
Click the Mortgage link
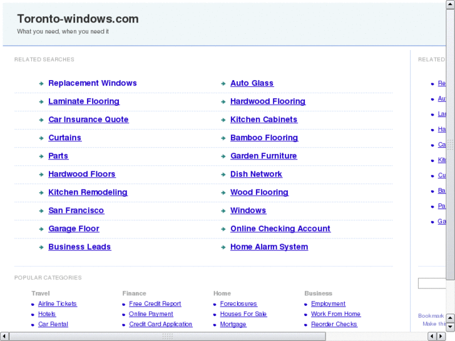tap(233, 324)
